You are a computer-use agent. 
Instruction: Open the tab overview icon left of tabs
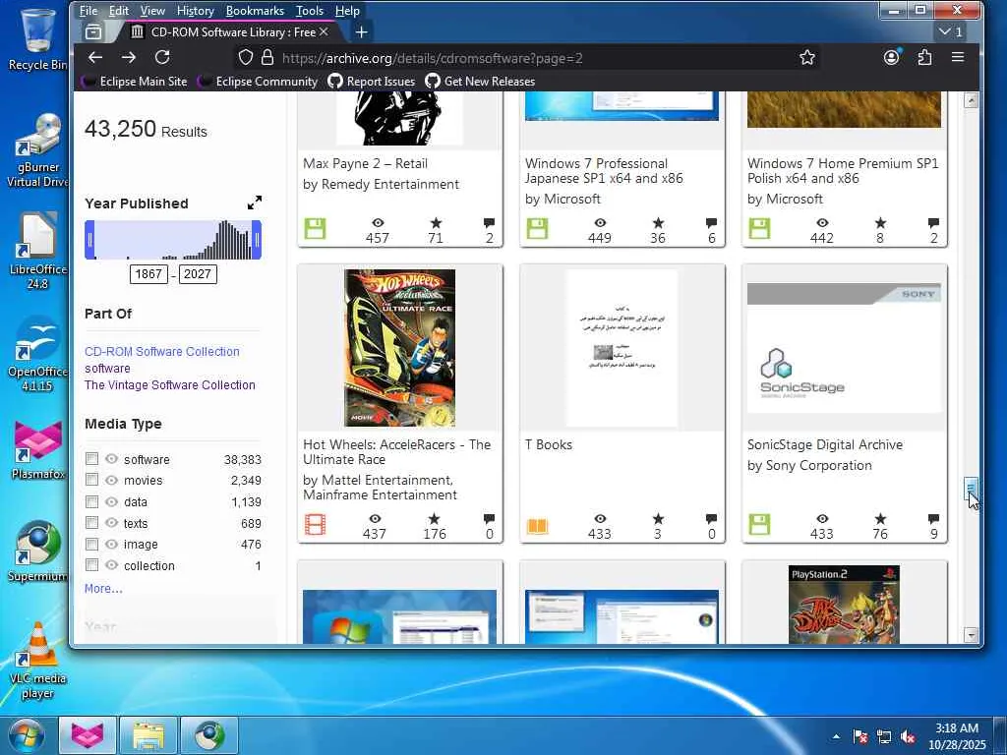[x=93, y=32]
